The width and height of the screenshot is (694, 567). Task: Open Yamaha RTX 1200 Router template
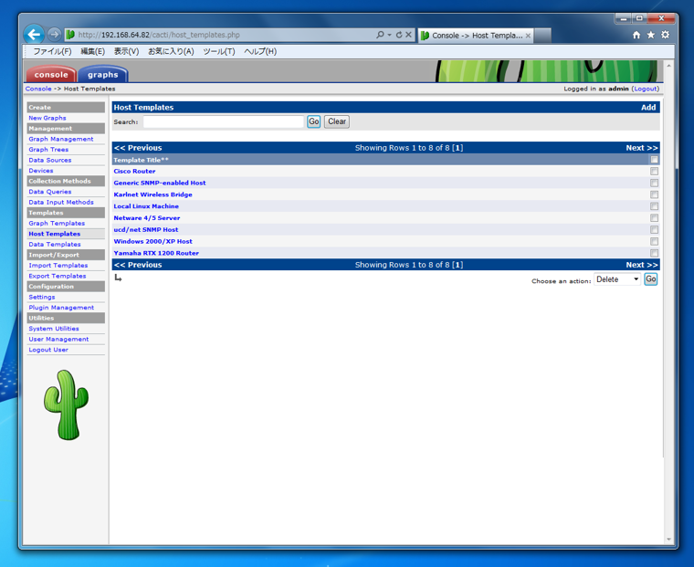[156, 253]
